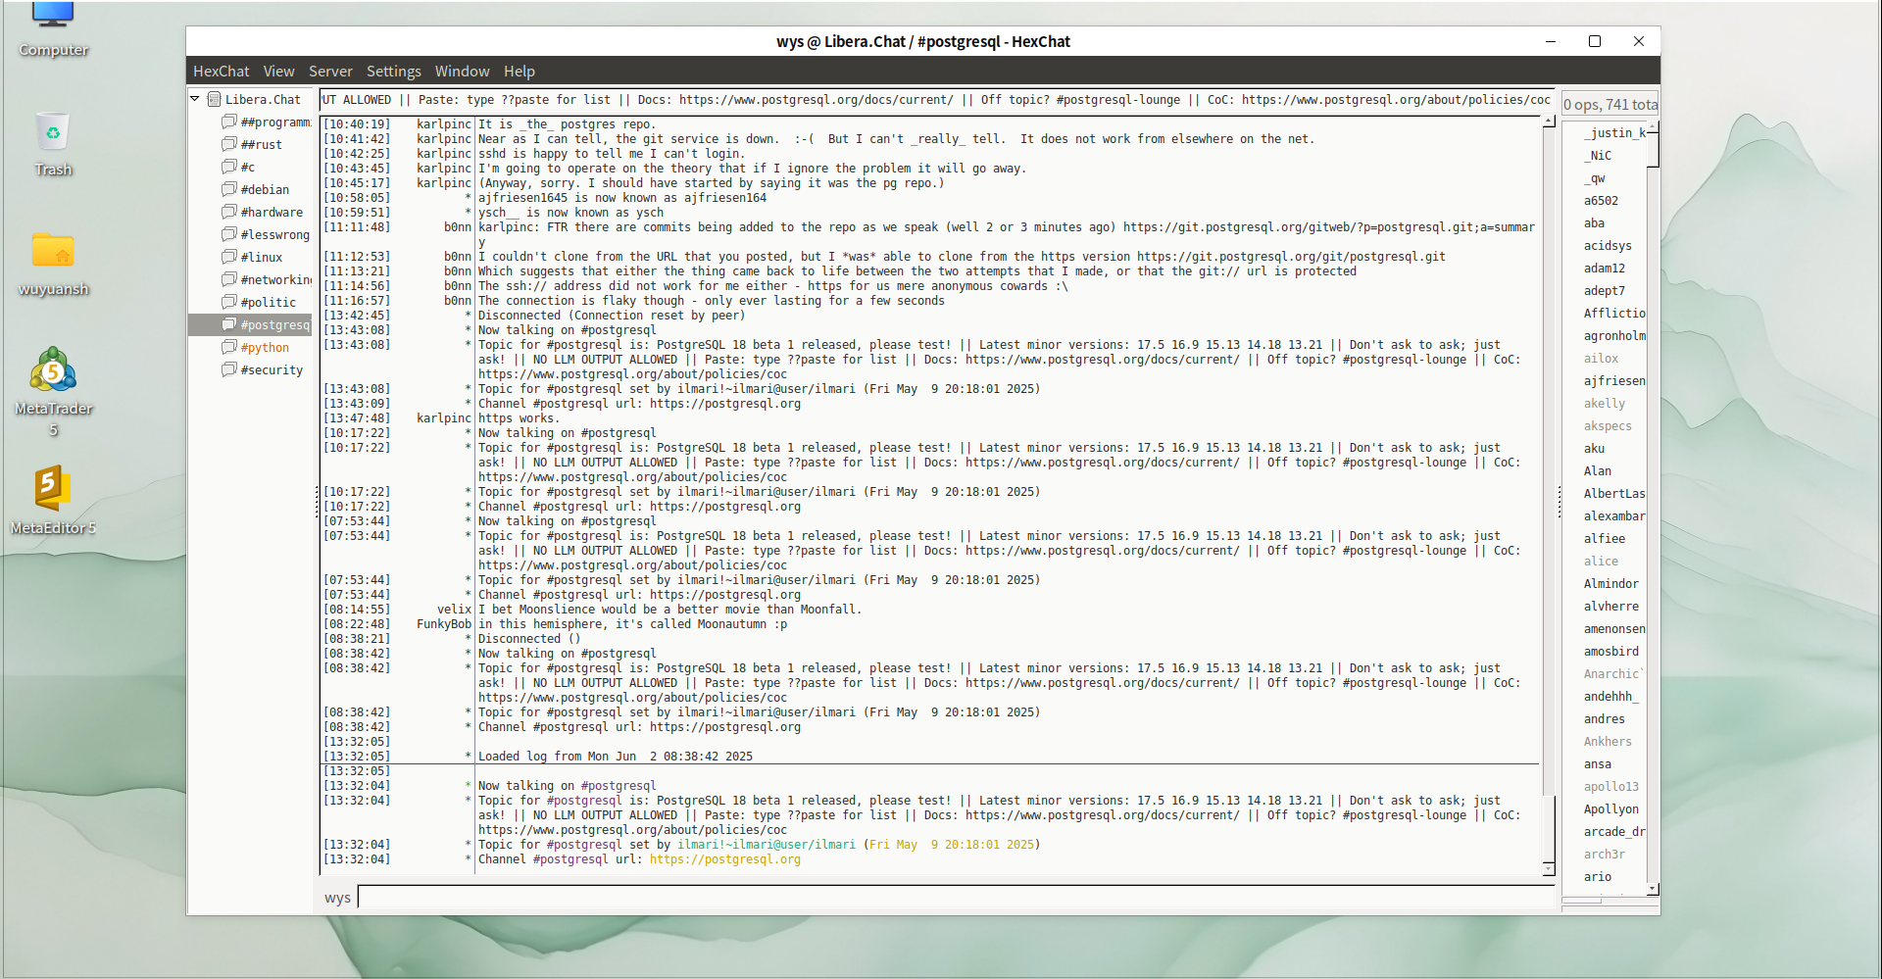
Task: Collapse the Libera.Chat server tree
Action: tap(195, 99)
